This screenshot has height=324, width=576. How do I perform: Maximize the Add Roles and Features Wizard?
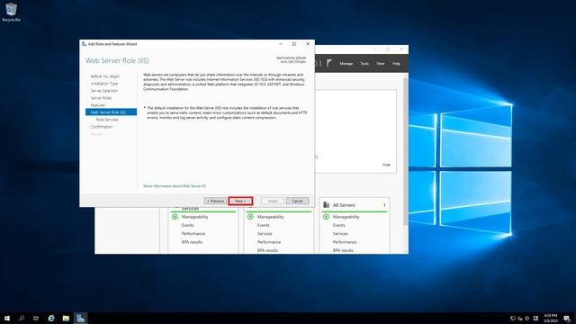(x=294, y=44)
